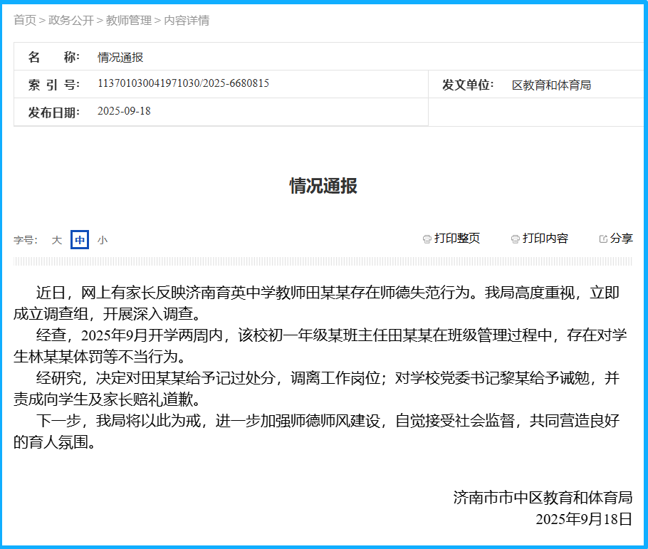The height and width of the screenshot is (549, 648).
Task: Open 政务公开 breadcrumb link
Action: (x=71, y=20)
